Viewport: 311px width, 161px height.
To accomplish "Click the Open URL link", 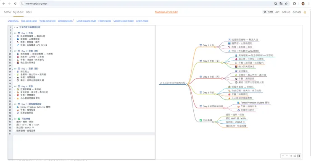I will click(13, 21).
